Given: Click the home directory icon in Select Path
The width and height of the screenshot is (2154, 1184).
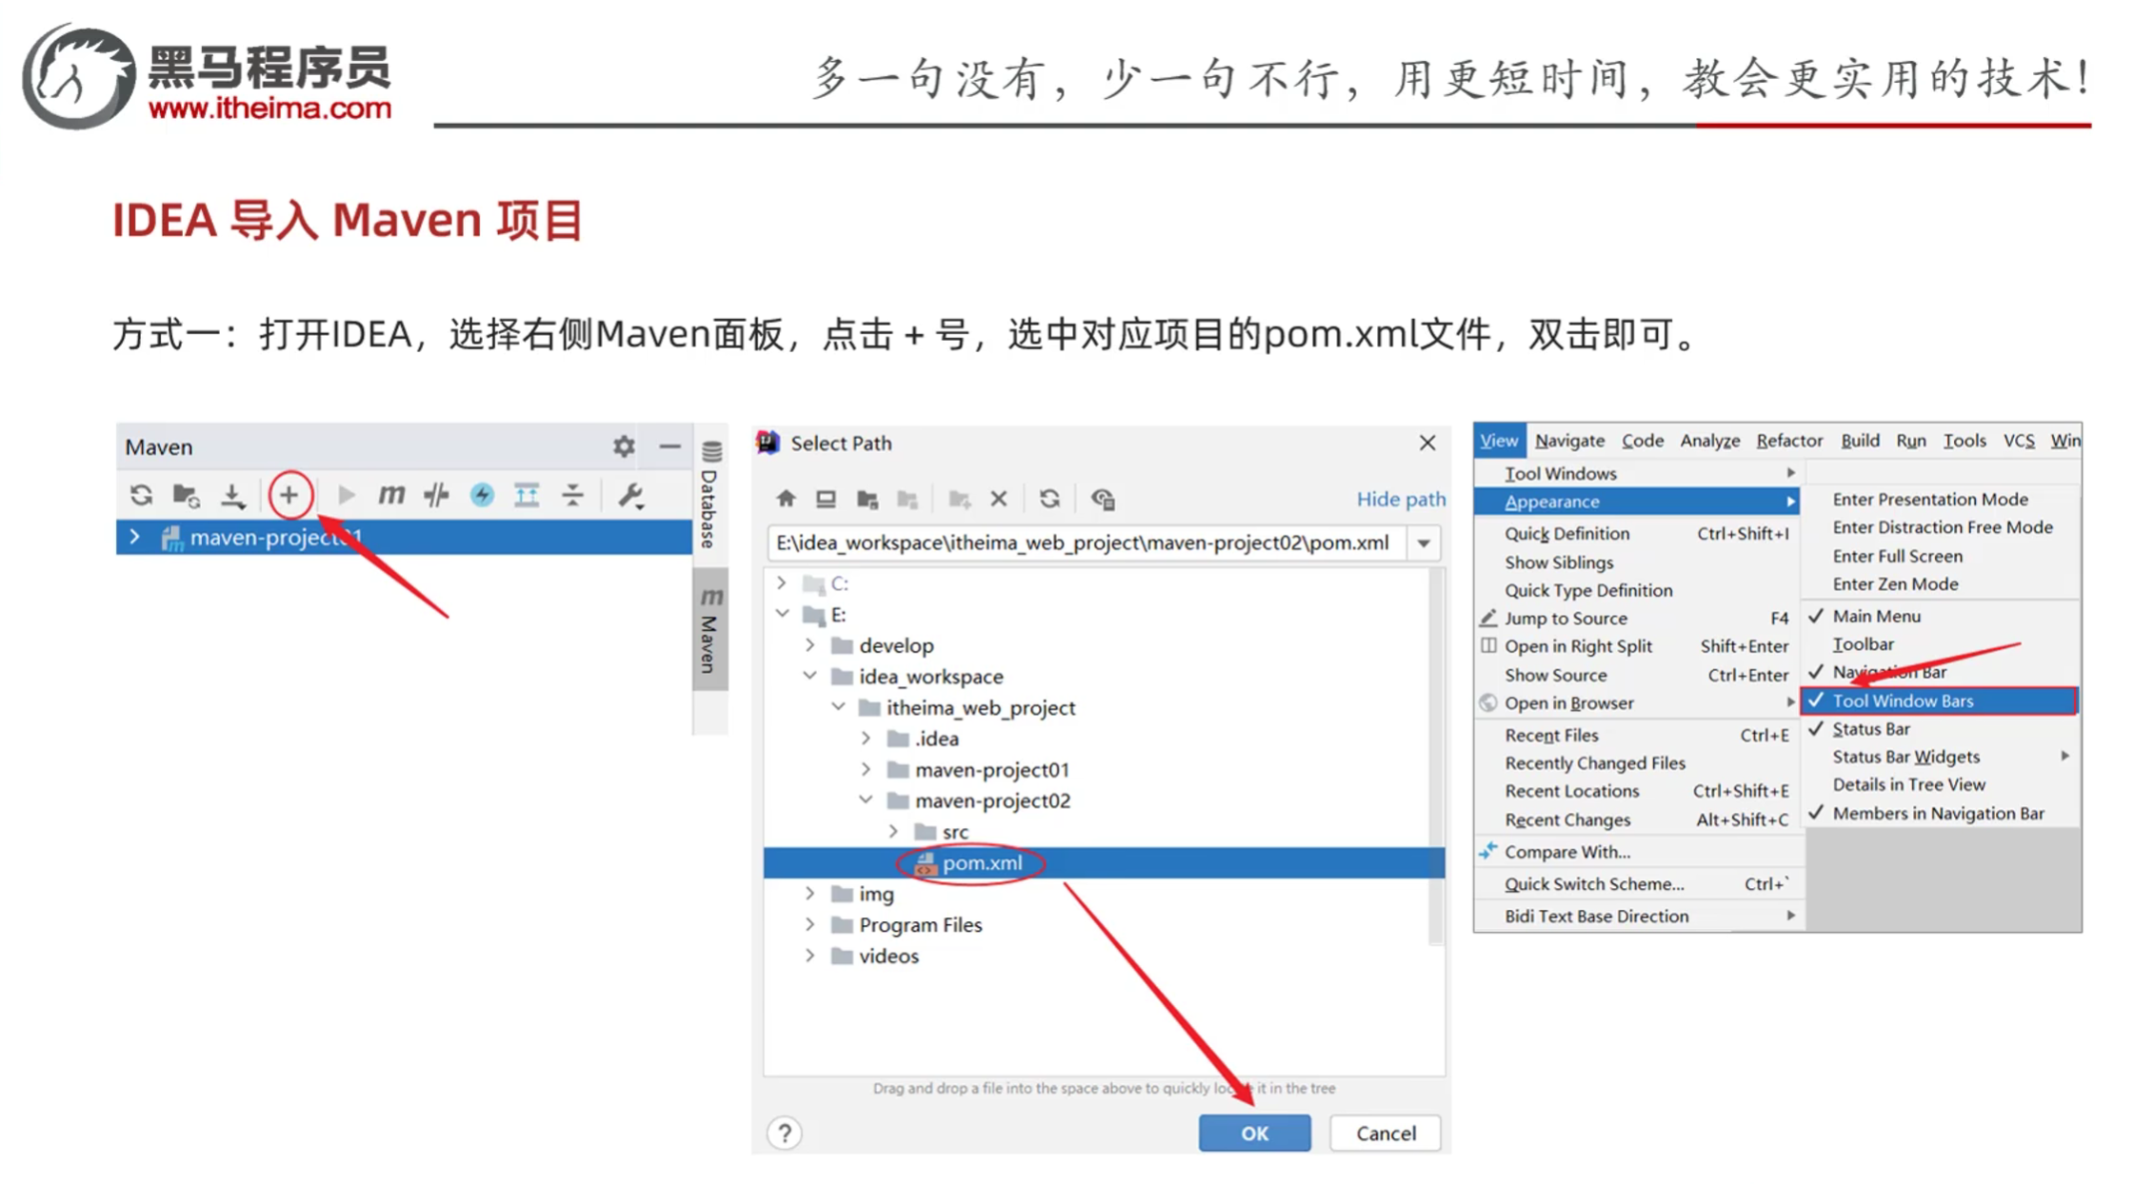Looking at the screenshot, I should point(786,499).
